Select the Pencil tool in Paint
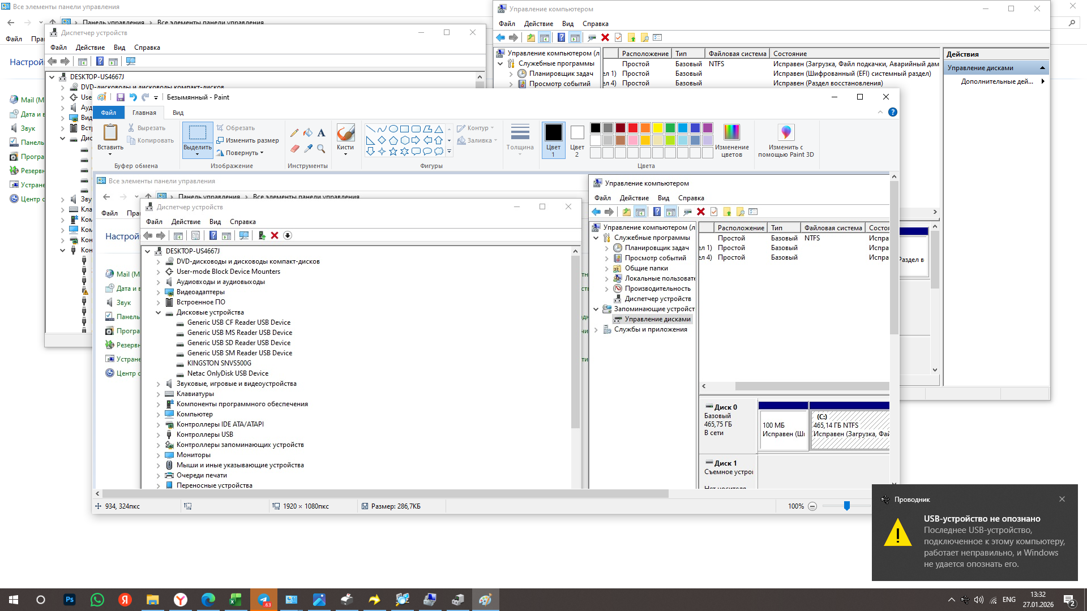The width and height of the screenshot is (1087, 611). 294,133
